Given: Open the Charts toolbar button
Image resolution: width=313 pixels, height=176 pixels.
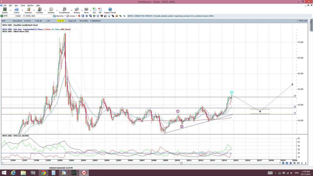Looking at the screenshot, I should [17, 10].
